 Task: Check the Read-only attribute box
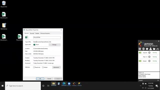click(x=34, y=67)
